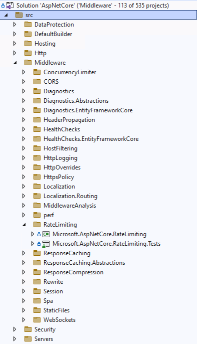Expand the Security folder
This screenshot has width=197, height=344.
click(14, 329)
